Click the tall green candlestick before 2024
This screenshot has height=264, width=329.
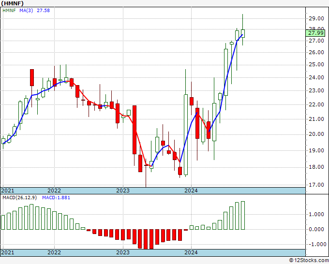pos(186,134)
